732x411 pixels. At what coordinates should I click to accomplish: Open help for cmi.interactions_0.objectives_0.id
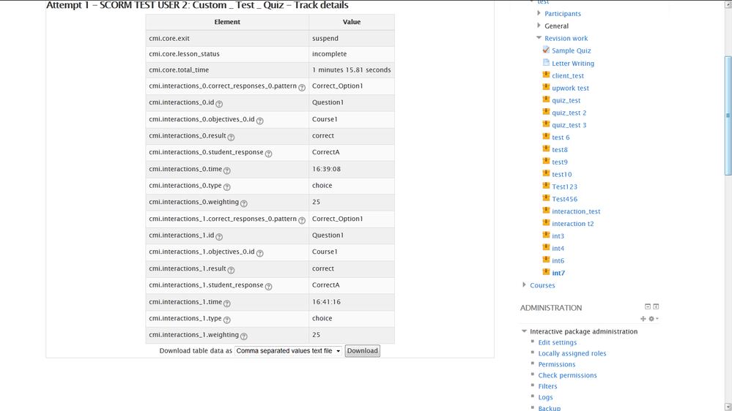[260, 121]
